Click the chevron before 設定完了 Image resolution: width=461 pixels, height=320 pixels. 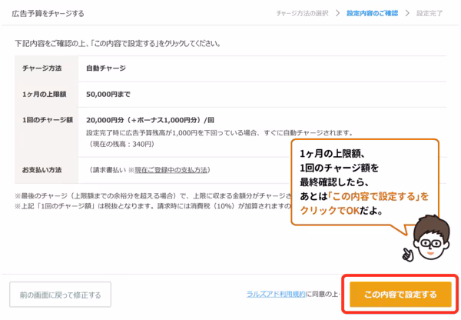407,14
